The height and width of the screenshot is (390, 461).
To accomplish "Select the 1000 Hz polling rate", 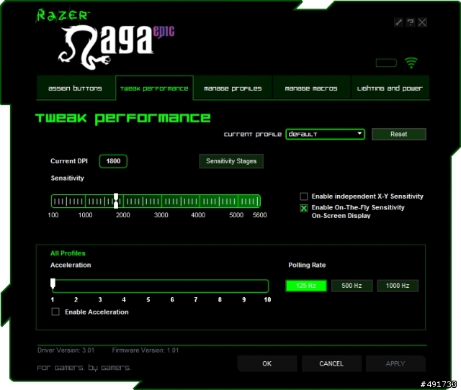I will [398, 286].
